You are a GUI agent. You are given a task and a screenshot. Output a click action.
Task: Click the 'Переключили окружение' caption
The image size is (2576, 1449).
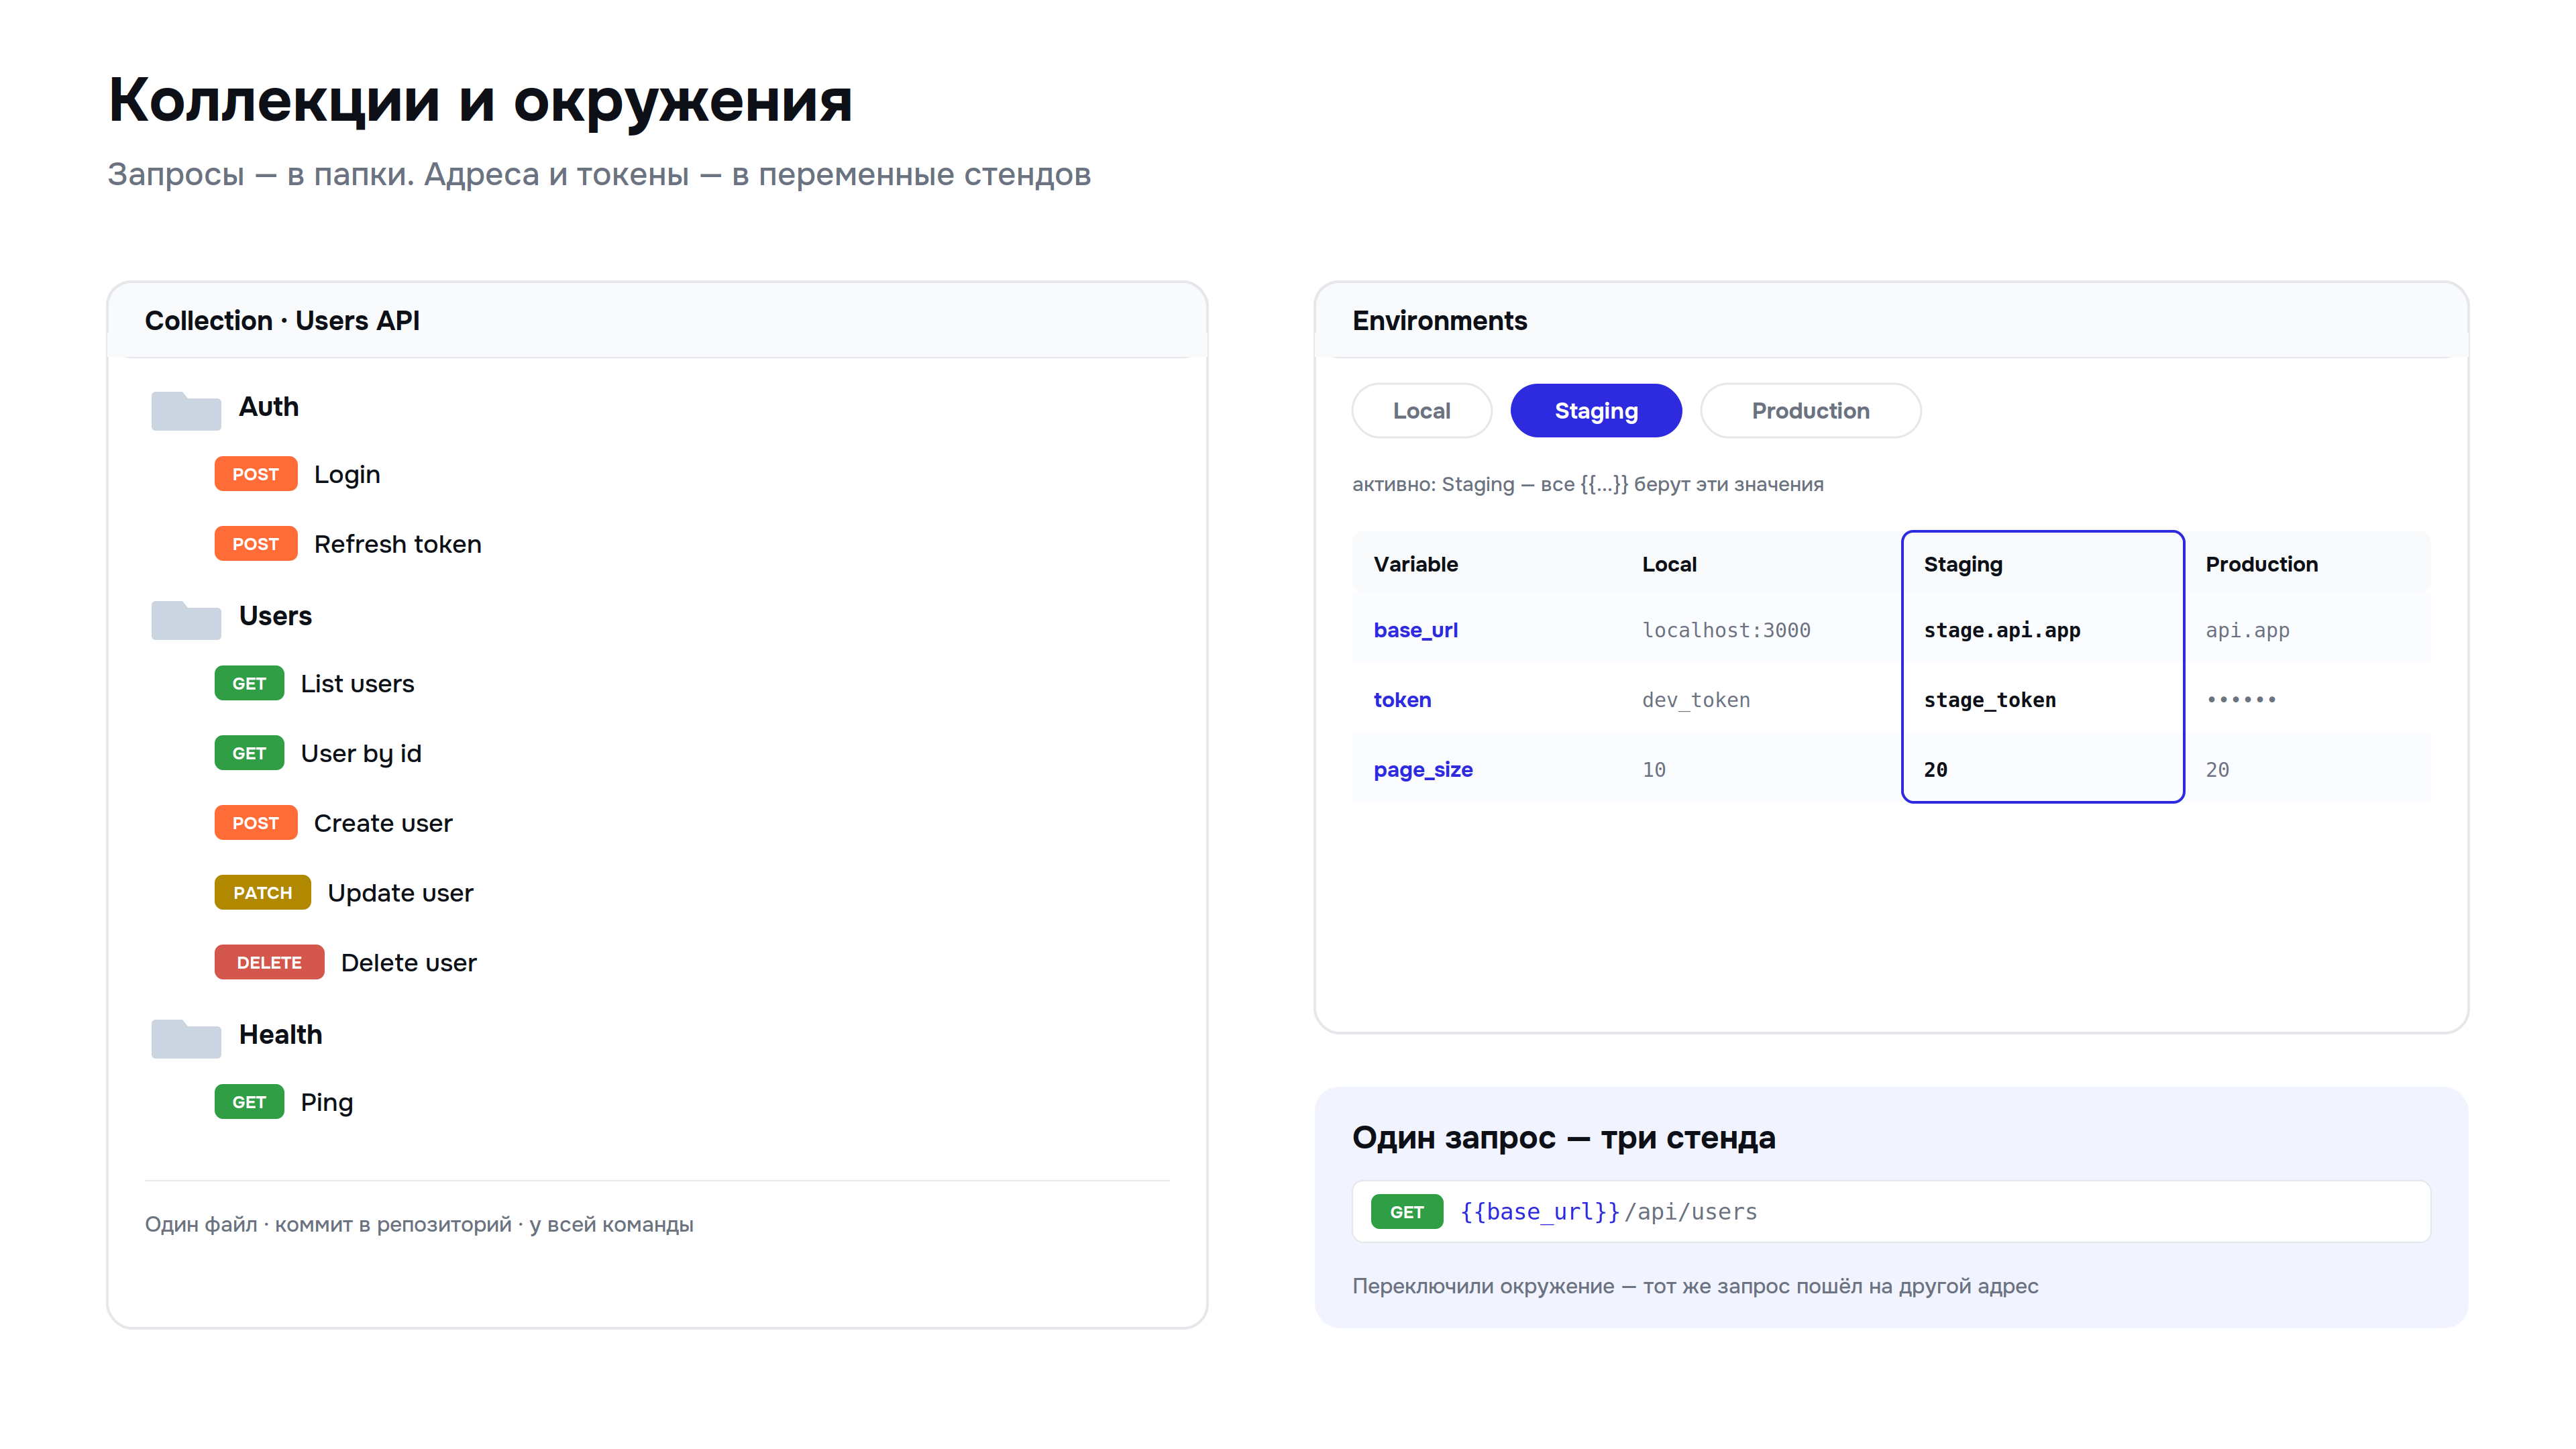(x=1695, y=1286)
